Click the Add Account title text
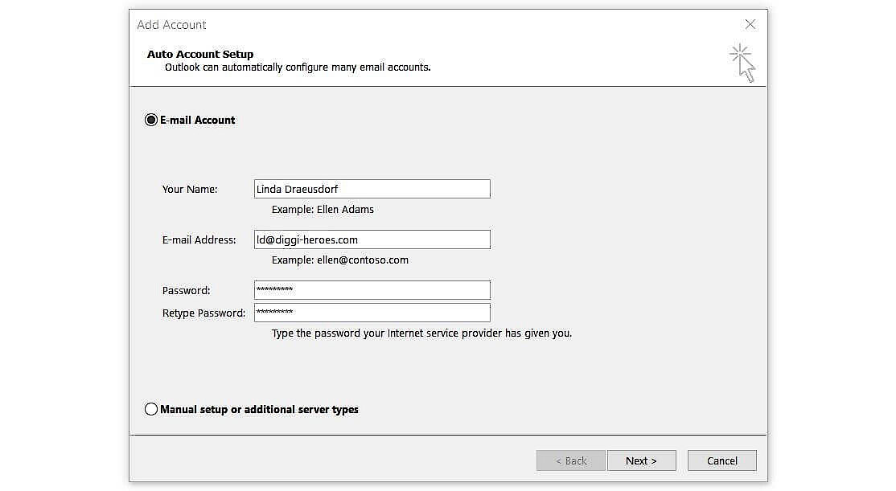Screen dimensions: 896x491 point(171,25)
